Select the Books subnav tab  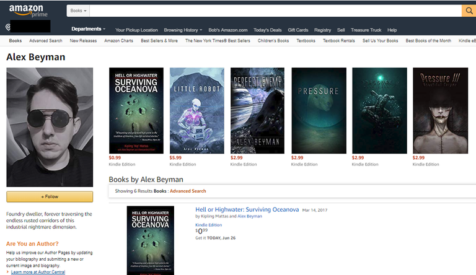(x=15, y=41)
